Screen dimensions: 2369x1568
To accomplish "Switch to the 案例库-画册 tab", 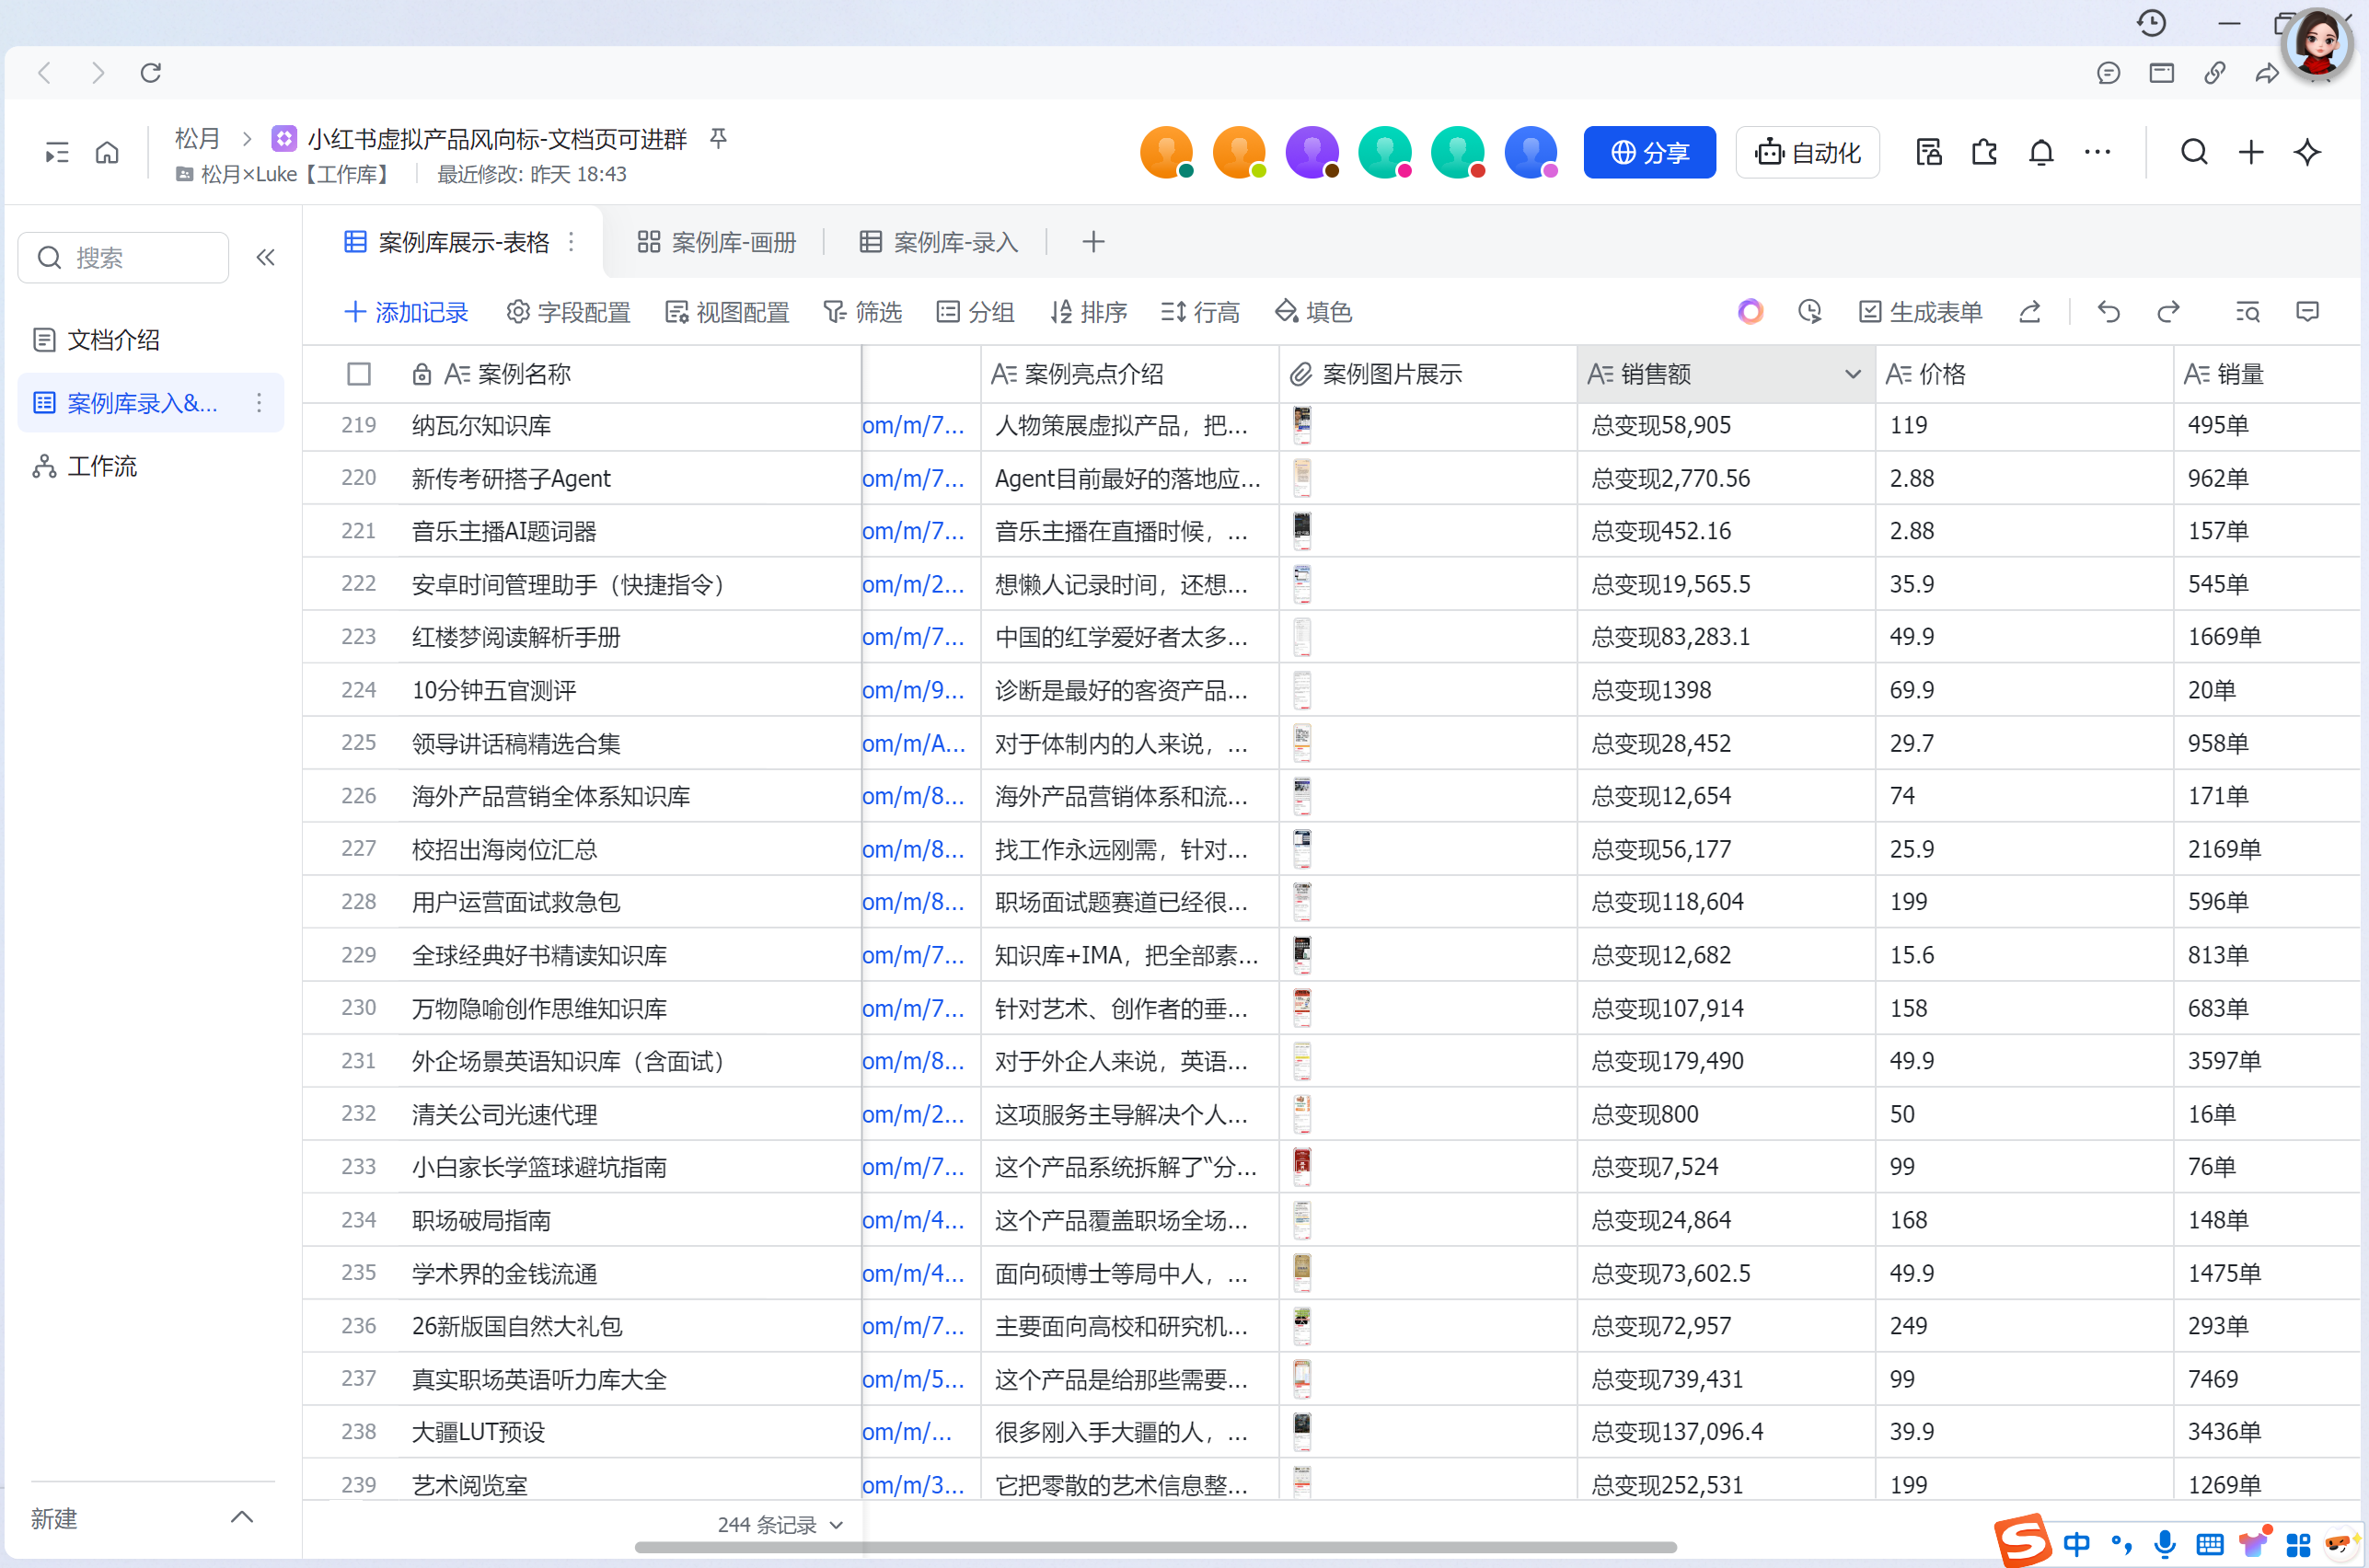I will click(x=717, y=242).
